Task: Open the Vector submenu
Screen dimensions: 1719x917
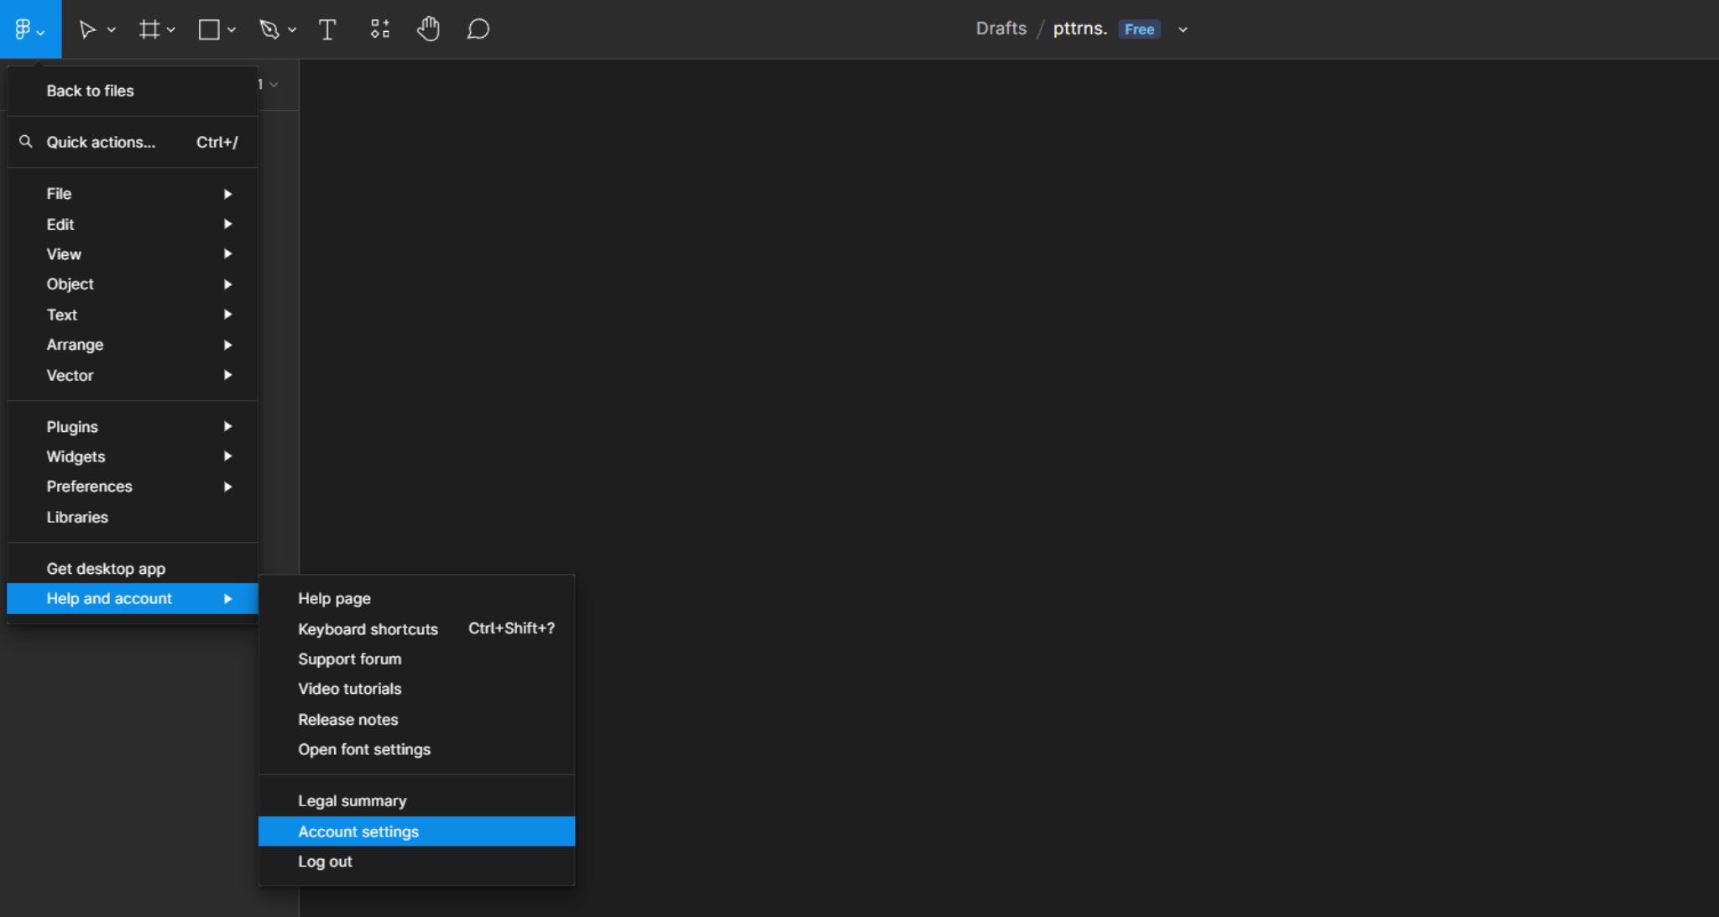Action: tap(133, 375)
